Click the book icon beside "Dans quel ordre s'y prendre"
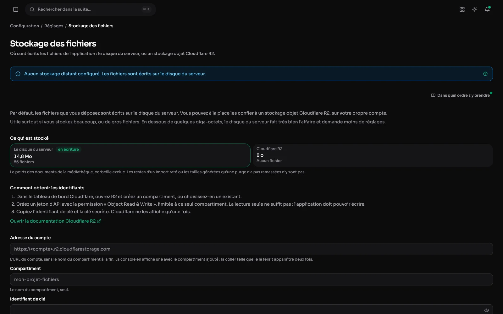This screenshot has height=314, width=503. pos(433,95)
